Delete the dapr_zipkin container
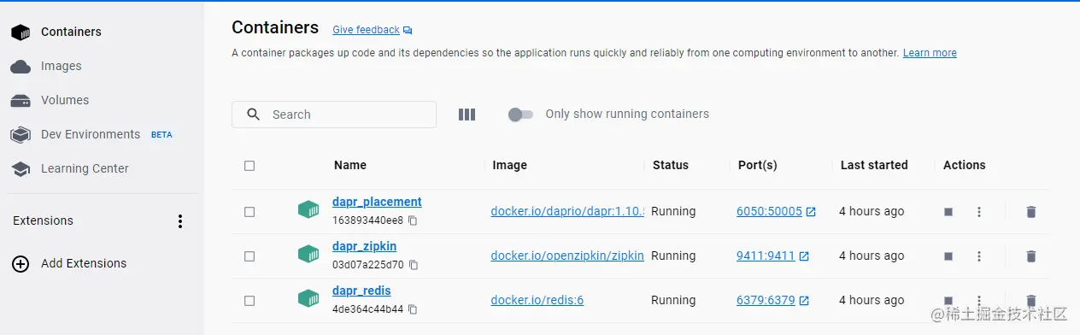 [x=1031, y=256]
